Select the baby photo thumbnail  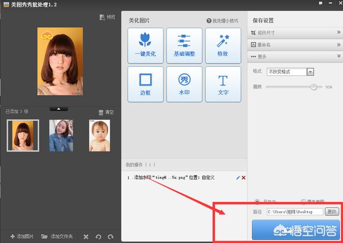[100, 135]
